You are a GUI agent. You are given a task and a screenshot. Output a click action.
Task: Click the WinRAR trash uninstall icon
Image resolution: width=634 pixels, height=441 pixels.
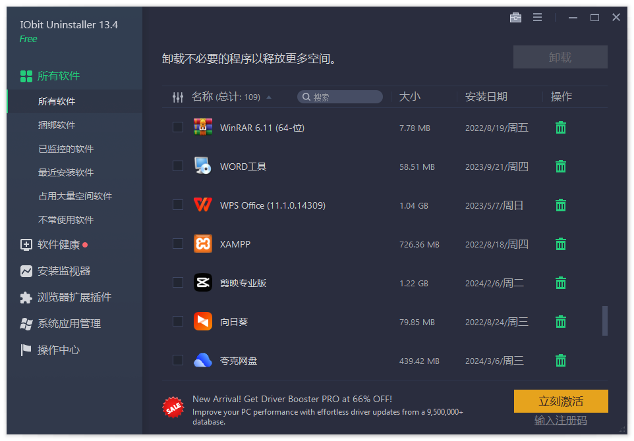tap(561, 128)
